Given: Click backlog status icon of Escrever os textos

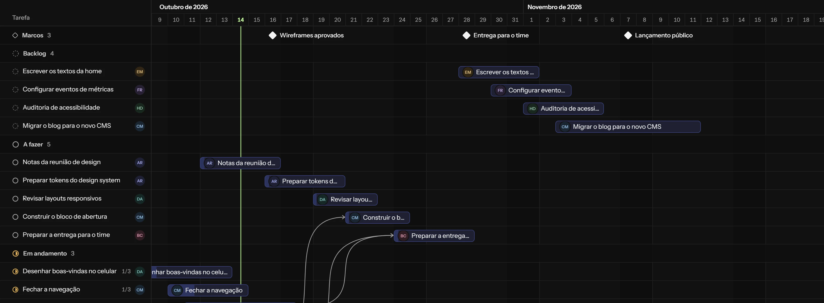Looking at the screenshot, I should point(15,71).
